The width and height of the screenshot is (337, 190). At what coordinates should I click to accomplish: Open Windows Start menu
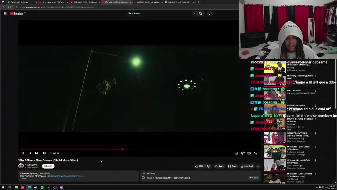tap(3, 188)
